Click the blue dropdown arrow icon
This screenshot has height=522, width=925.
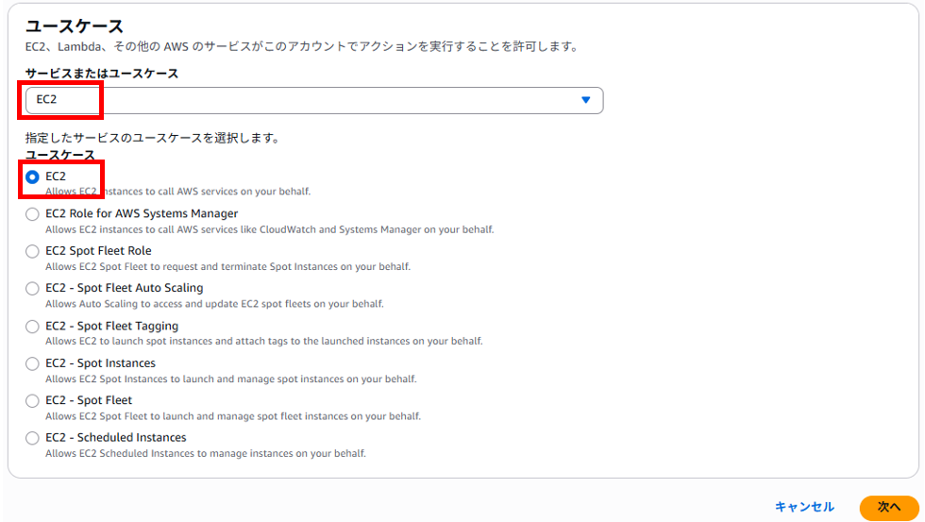(x=585, y=100)
